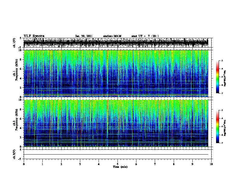The width and height of the screenshot is (238, 184).
Task: Click the "station=MAM" header label
Action: (x=112, y=36)
